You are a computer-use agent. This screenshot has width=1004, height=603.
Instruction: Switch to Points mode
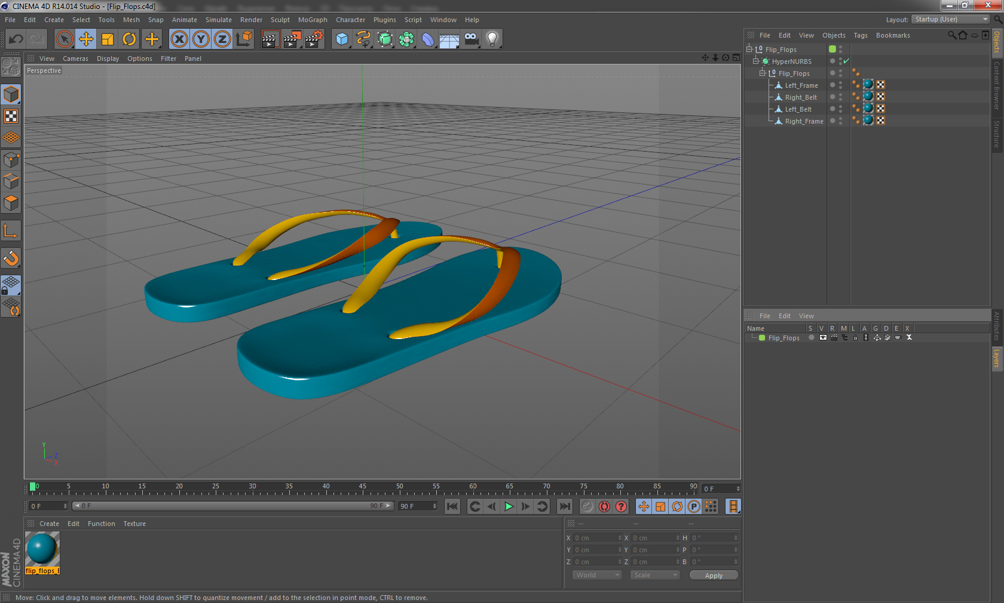pyautogui.click(x=11, y=159)
